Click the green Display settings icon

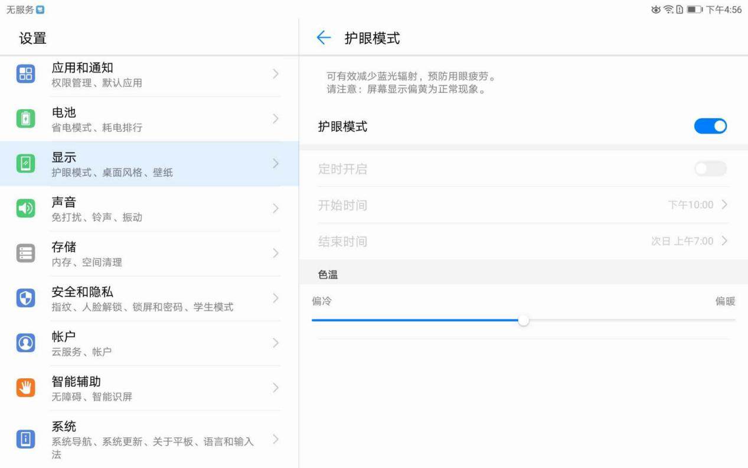(x=25, y=164)
